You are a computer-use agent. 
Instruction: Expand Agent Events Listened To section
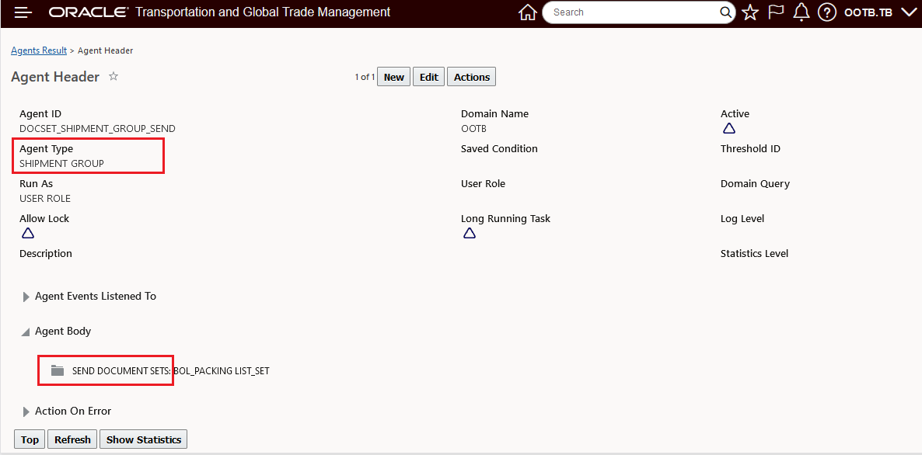point(26,297)
